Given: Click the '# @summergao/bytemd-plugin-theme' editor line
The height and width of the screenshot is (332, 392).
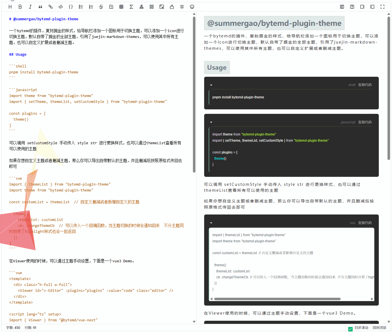Looking at the screenshot, I should click(x=44, y=19).
